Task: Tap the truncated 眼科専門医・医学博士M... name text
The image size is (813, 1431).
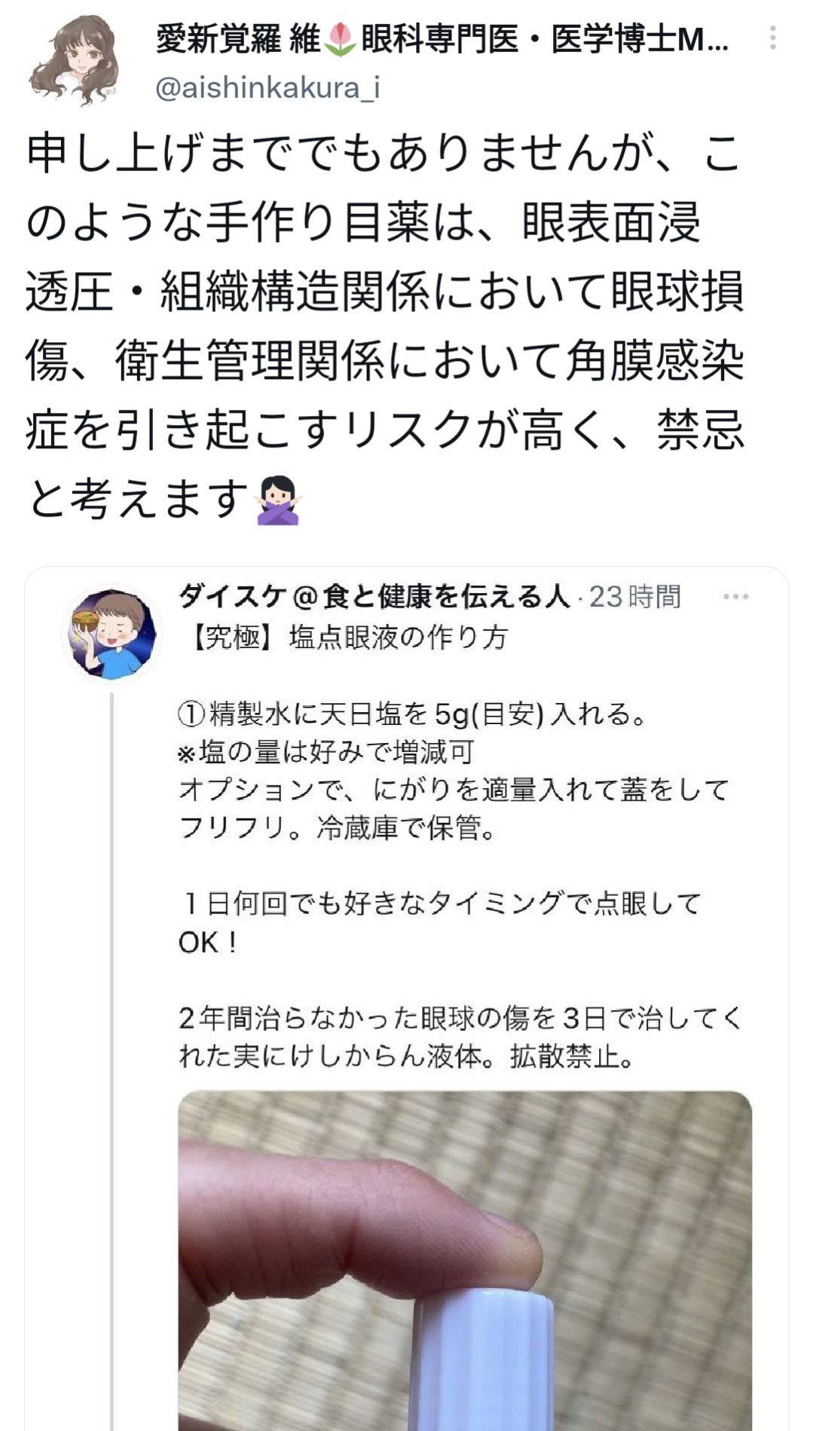Action: tap(545, 39)
